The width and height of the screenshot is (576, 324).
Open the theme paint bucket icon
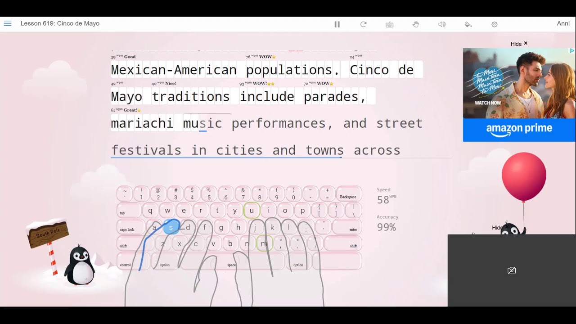(x=468, y=24)
